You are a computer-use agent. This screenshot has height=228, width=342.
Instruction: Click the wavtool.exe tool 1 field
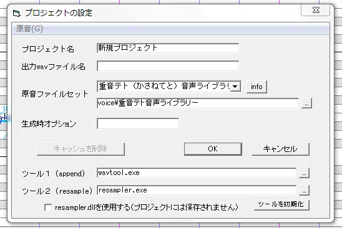[x=197, y=173]
